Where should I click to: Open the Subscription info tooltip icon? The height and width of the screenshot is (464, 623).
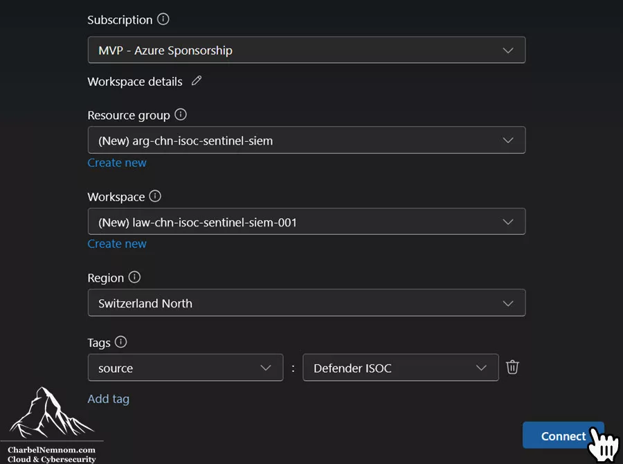click(x=163, y=19)
